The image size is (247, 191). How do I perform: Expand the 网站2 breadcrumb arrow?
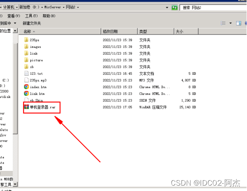[78, 8]
